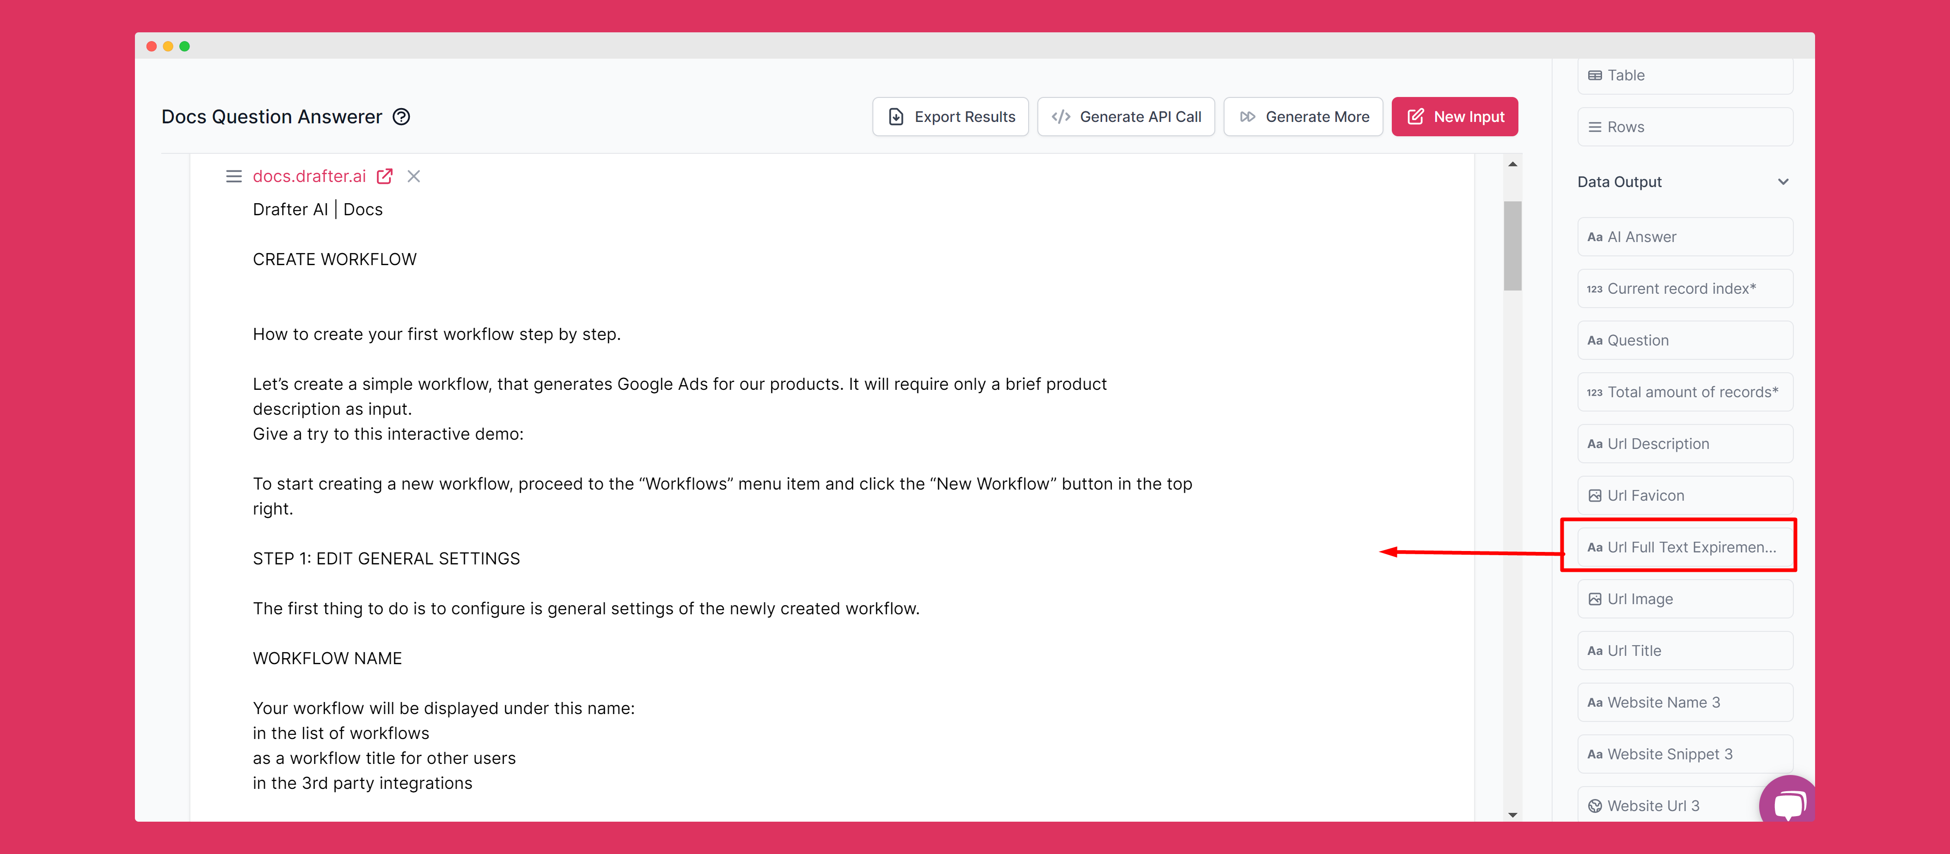Click the green macOS zoom dot
1950x854 pixels.
[185, 46]
